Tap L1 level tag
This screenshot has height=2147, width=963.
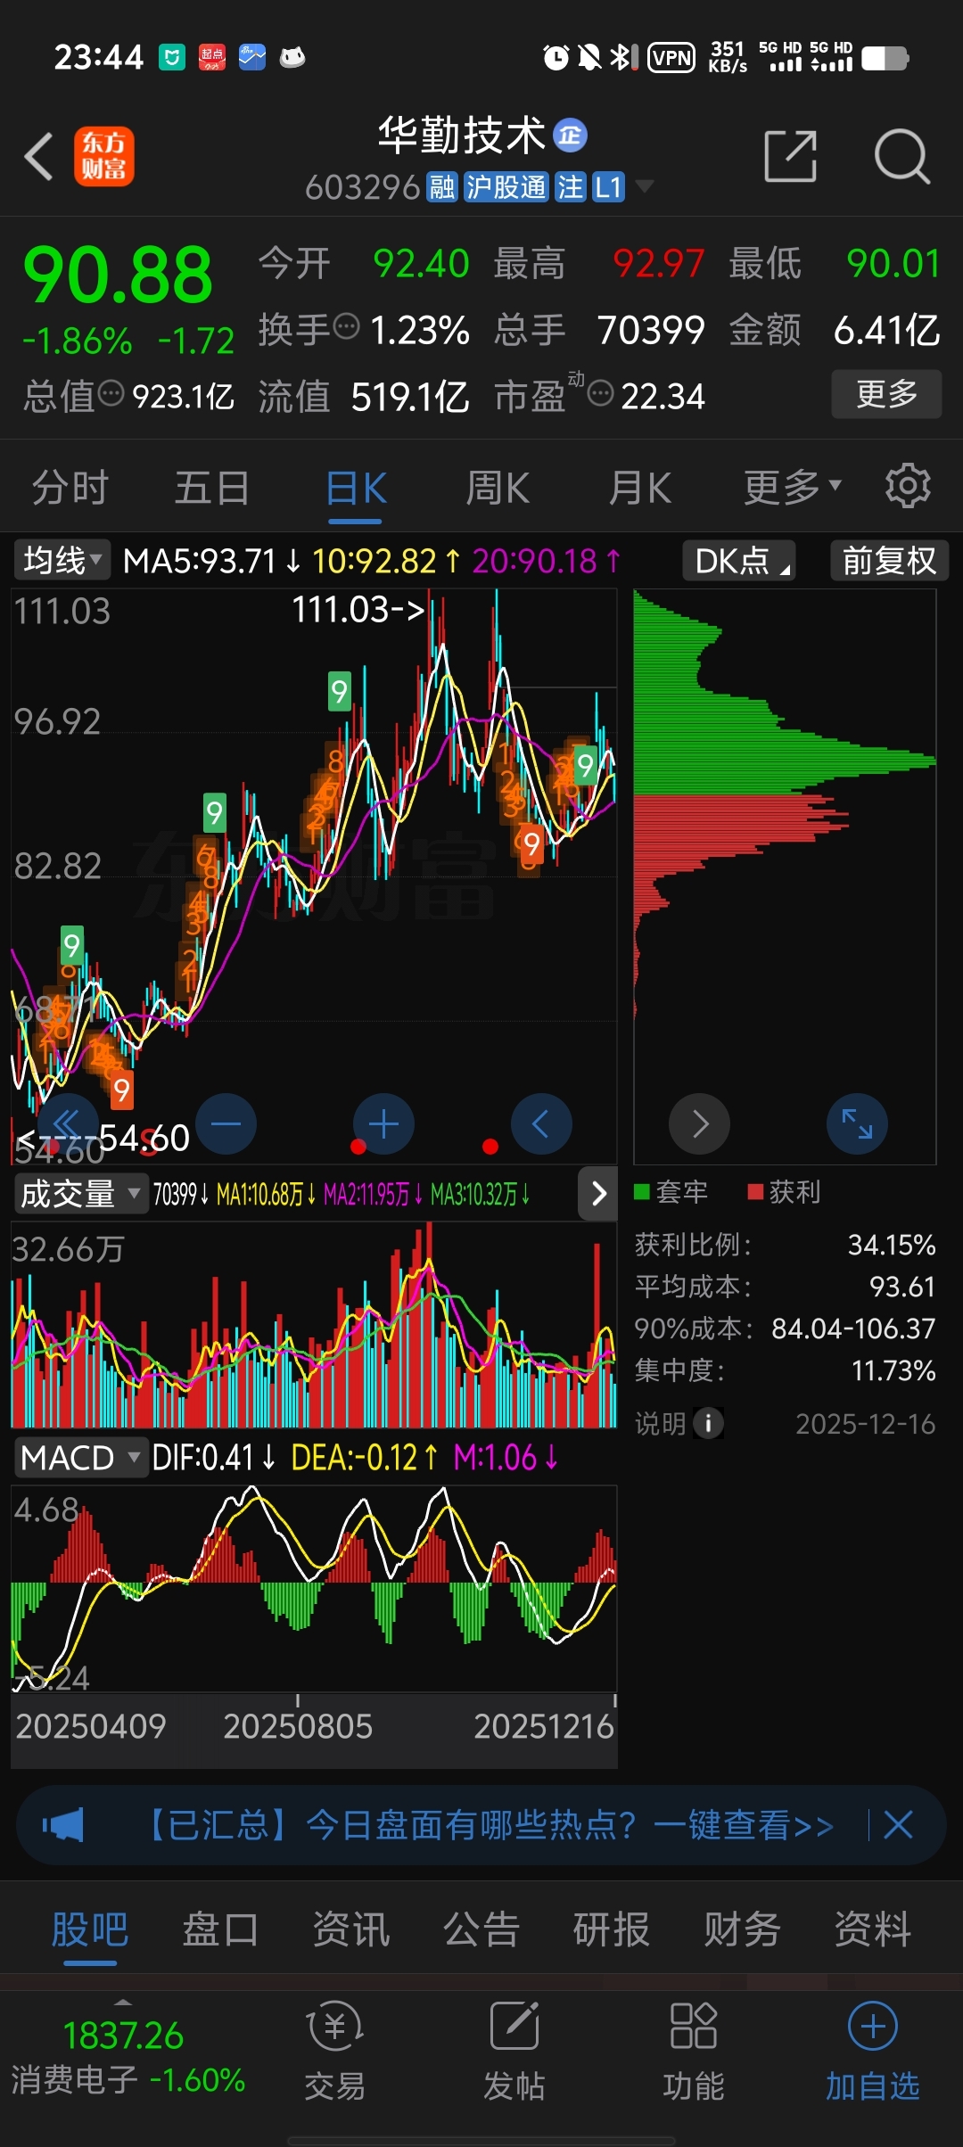(608, 186)
